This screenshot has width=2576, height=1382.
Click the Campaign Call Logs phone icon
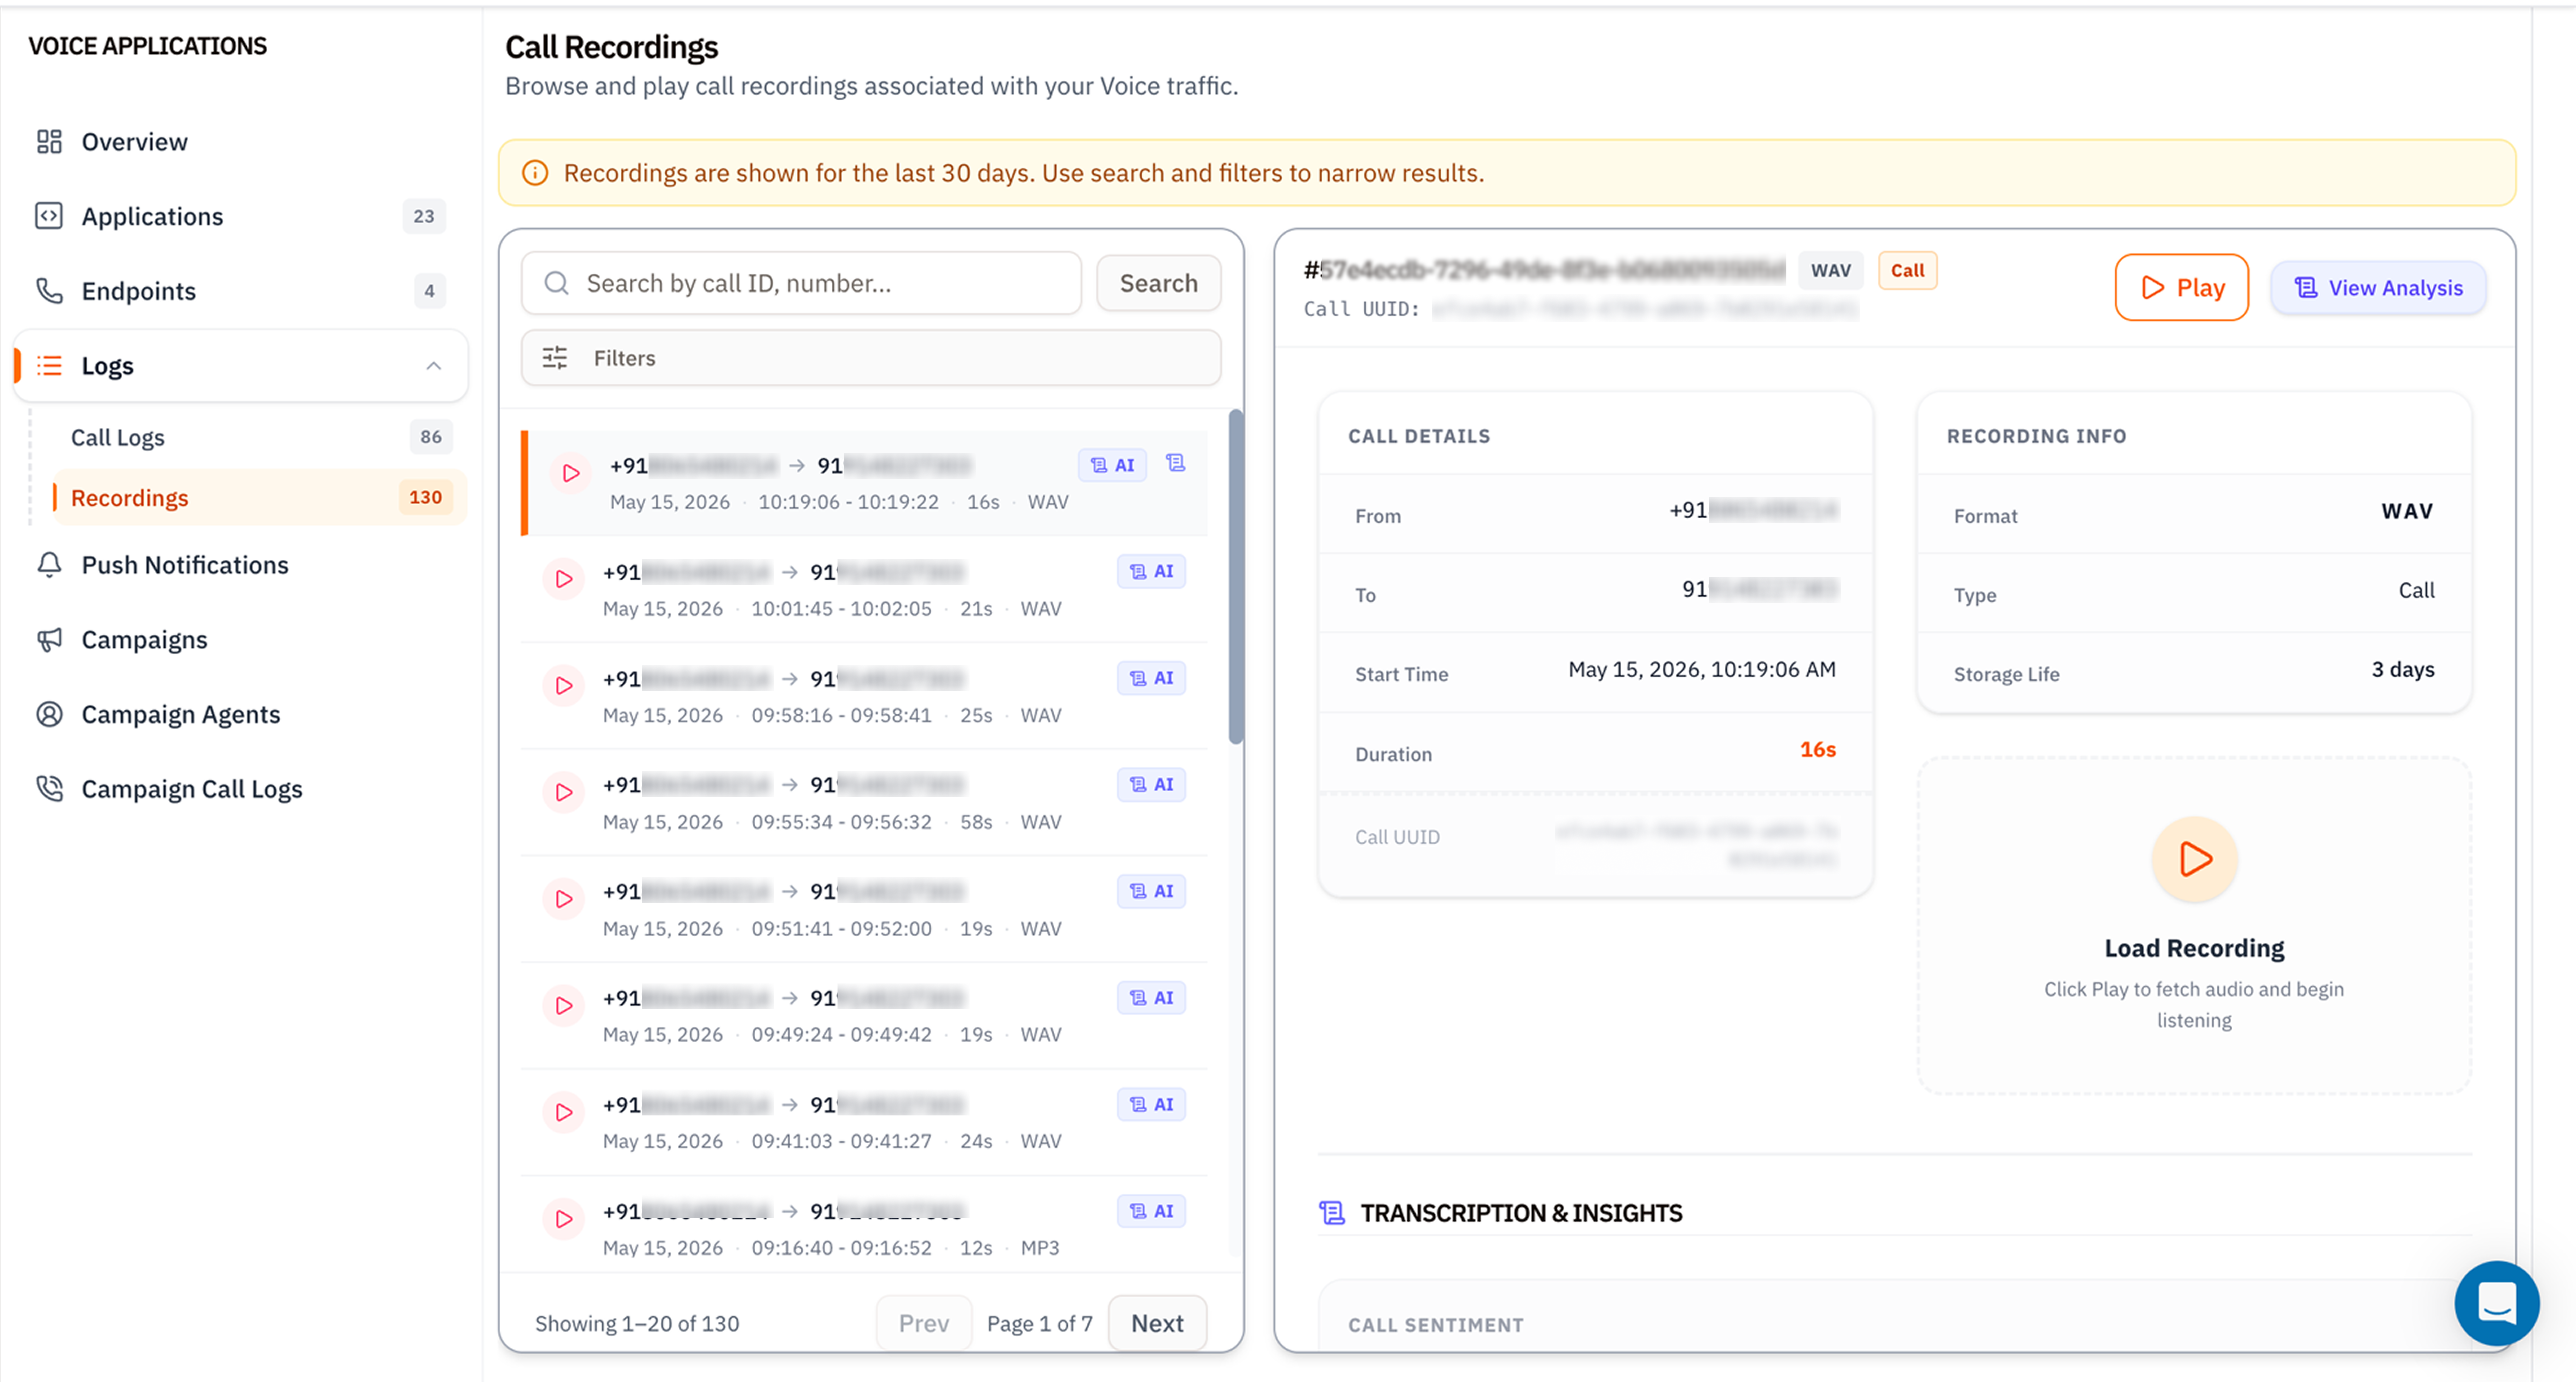coord(49,789)
